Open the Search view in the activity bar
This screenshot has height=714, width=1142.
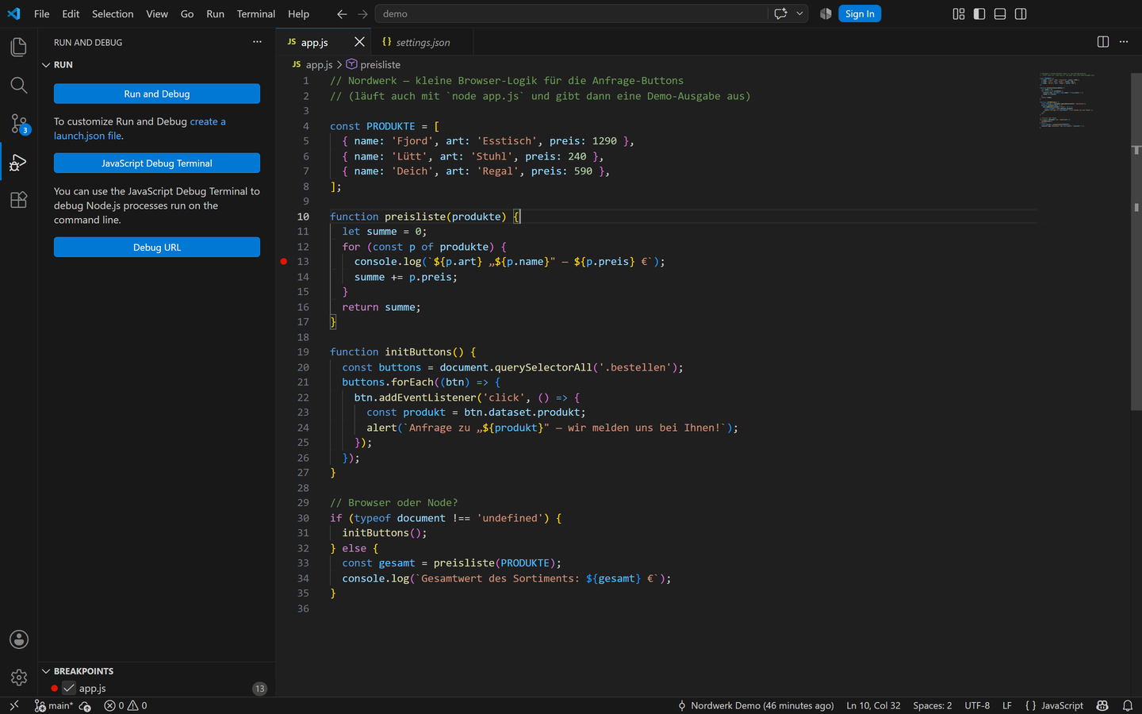(18, 85)
